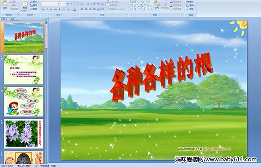The image size is (261, 167).
Task: Toggle Bold formatting button
Action: 43,10
